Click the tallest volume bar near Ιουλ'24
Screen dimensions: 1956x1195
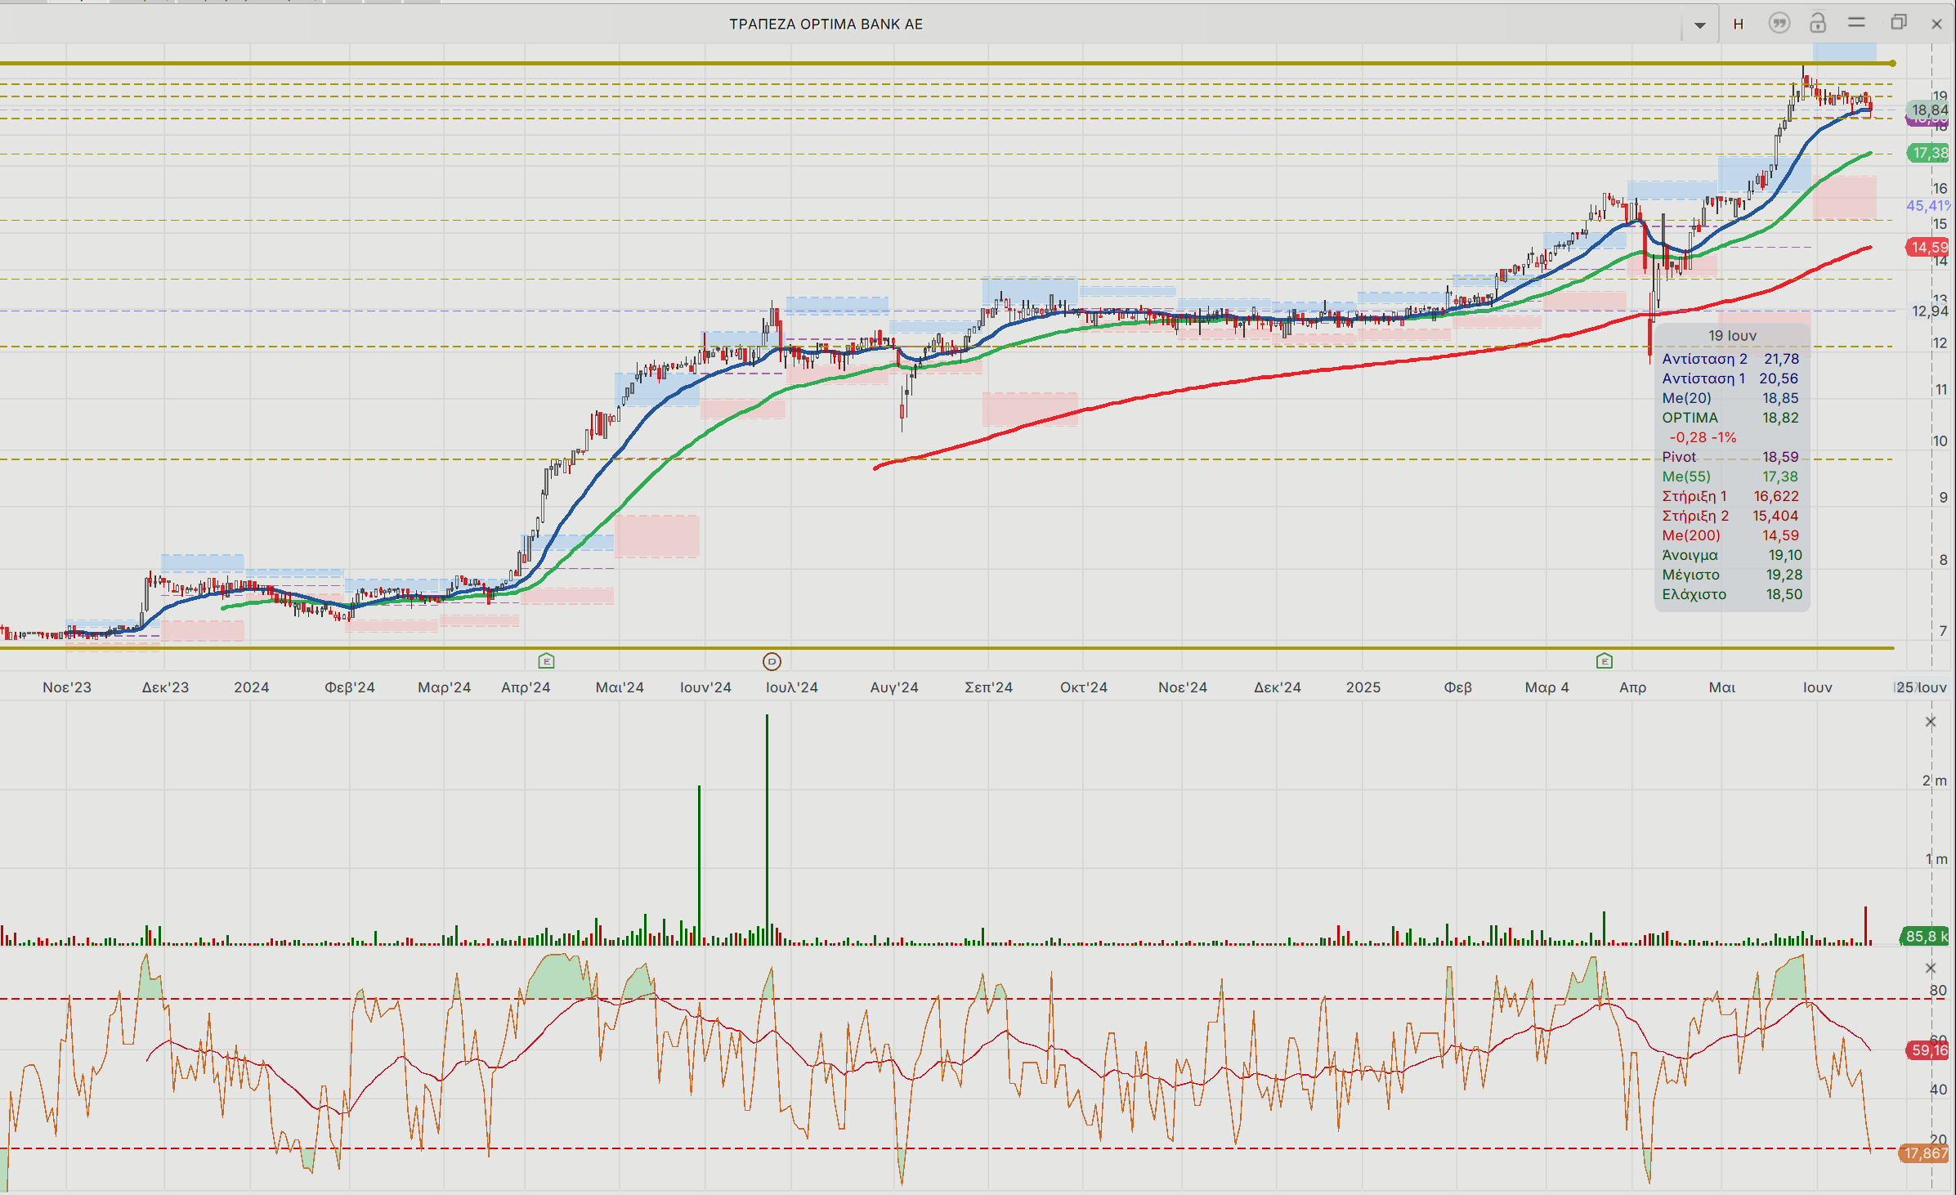(767, 830)
